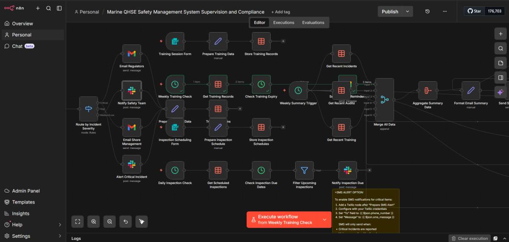509x242 pixels.
Task: Select the Notify Safety Team Slack node
Action: click(131, 91)
